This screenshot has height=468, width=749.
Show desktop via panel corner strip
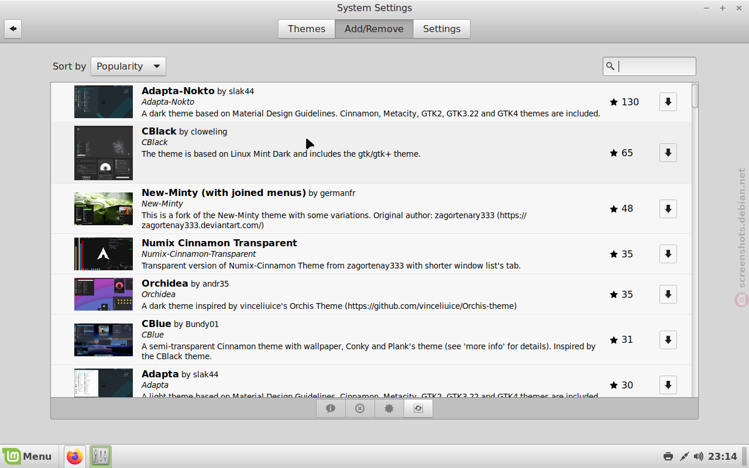745,456
